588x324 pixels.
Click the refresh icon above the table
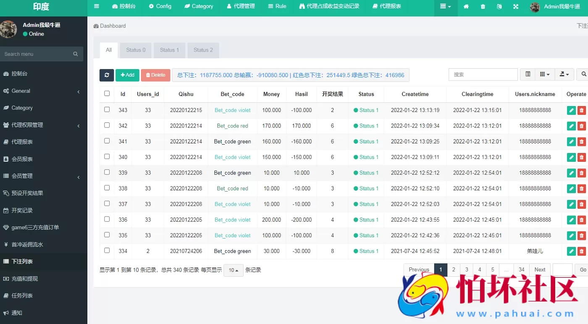107,75
